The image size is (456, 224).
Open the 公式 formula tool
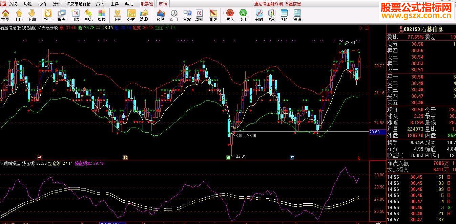click(x=131, y=16)
